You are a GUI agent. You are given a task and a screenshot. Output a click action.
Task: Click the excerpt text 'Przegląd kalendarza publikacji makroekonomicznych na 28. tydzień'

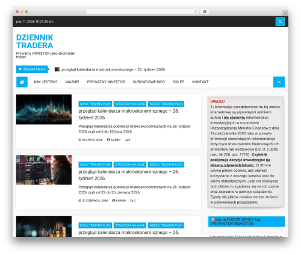[134, 127]
